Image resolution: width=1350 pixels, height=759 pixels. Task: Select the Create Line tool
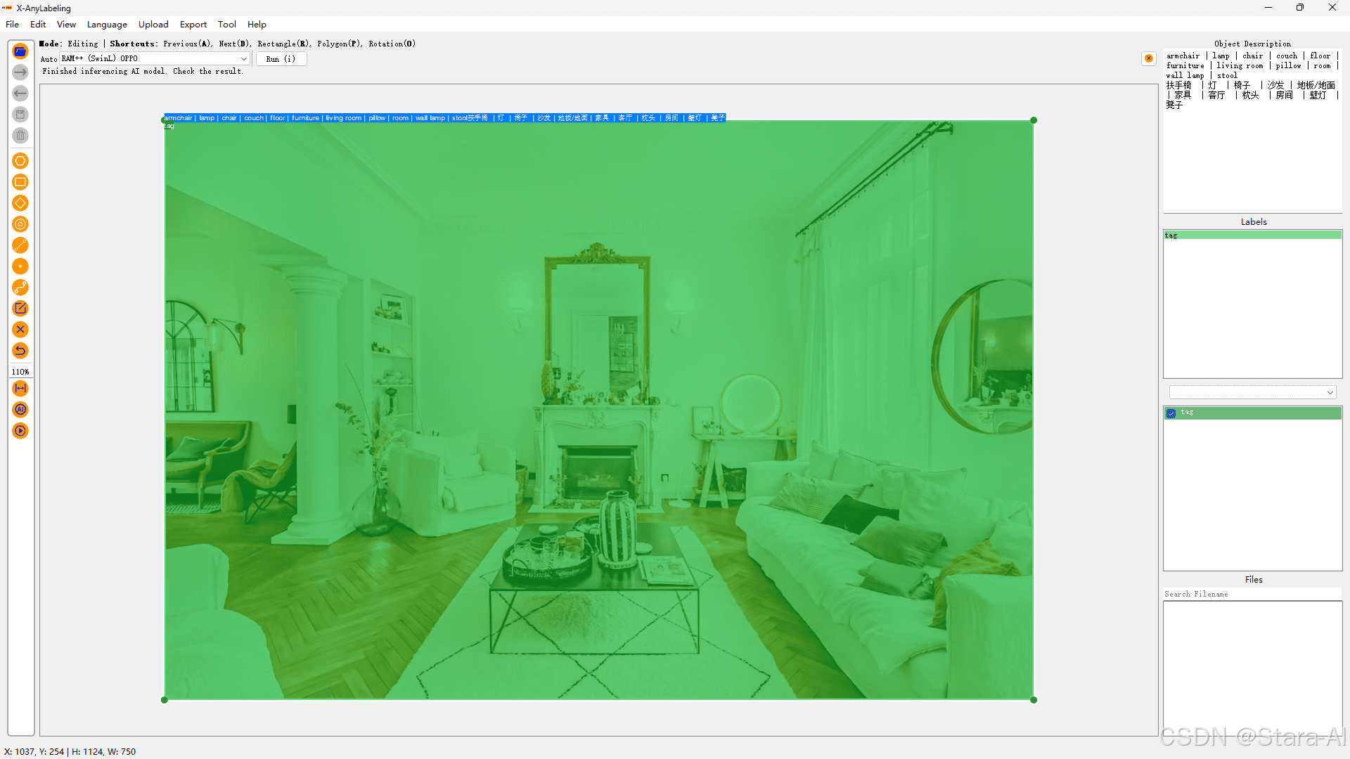pyautogui.click(x=20, y=245)
